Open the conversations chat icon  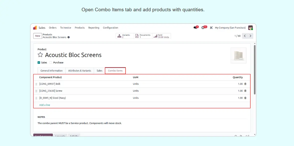pyautogui.click(x=195, y=28)
